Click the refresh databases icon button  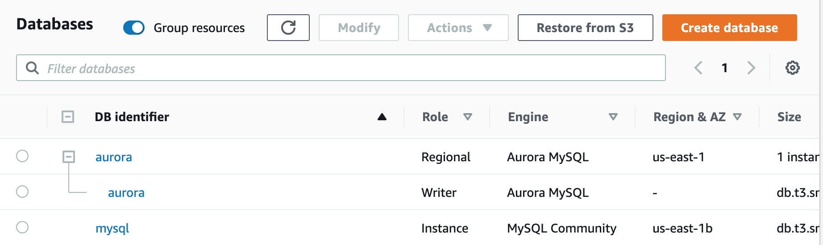288,28
